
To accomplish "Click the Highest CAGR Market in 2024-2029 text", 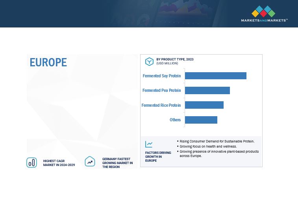I will click(59, 163).
